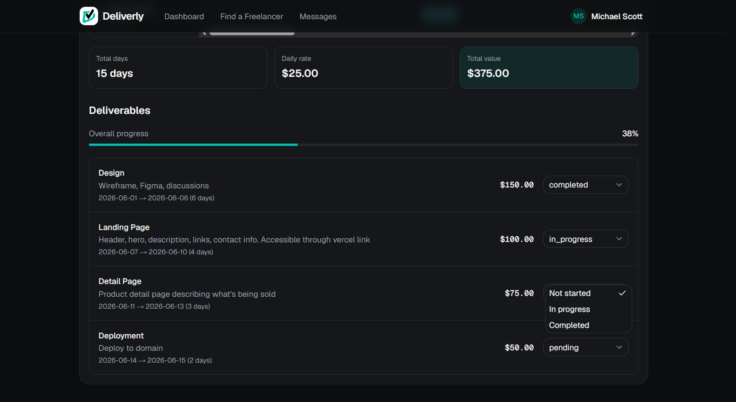
Task: Click the horizontal scrollbar thumb
Action: pos(252,33)
